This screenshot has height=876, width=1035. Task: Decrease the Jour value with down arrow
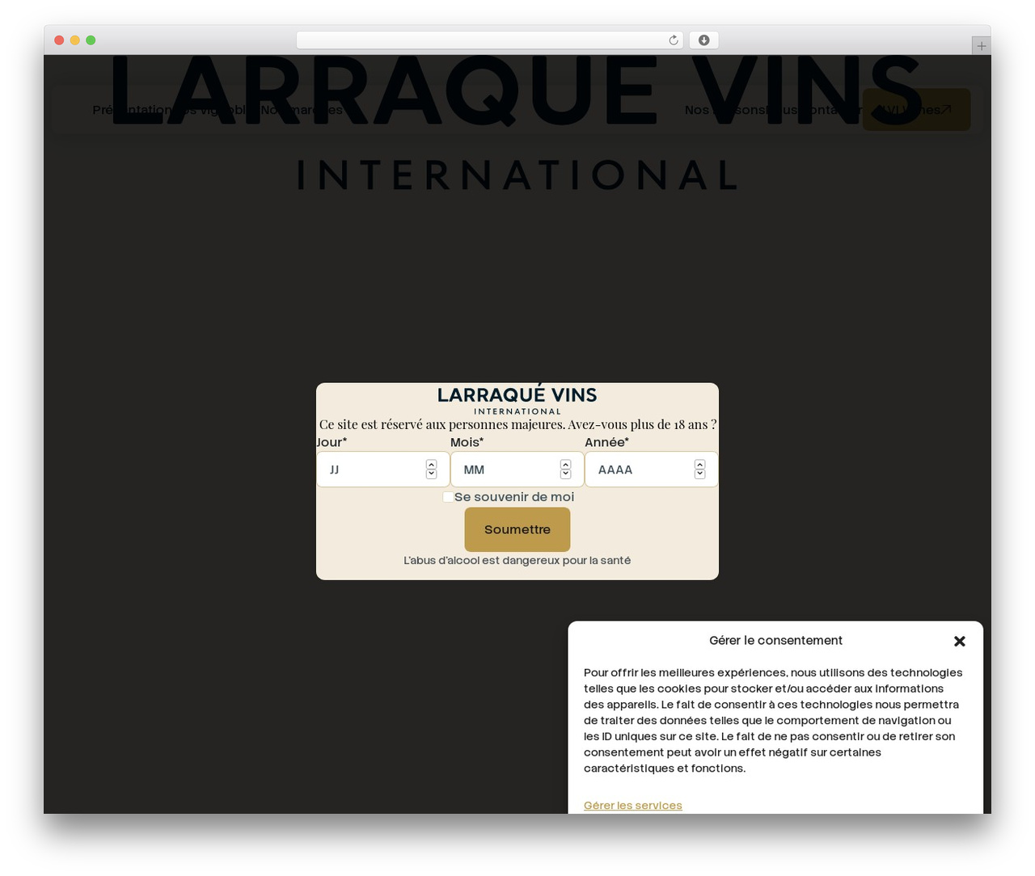coord(431,474)
